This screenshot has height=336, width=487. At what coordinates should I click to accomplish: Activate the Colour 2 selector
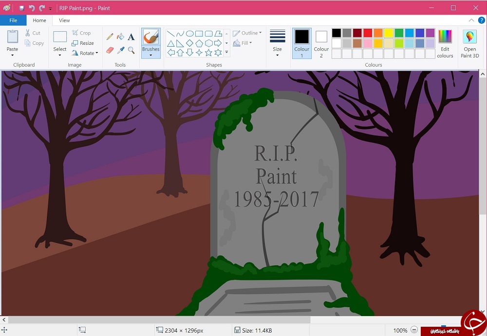point(321,43)
